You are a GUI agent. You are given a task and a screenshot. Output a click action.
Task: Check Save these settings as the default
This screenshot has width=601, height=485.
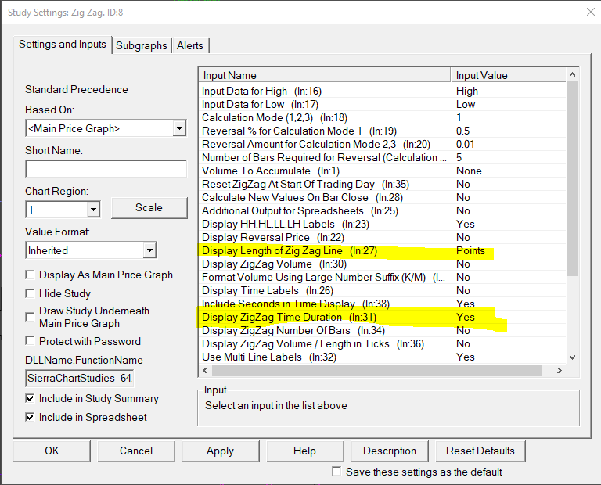pyautogui.click(x=336, y=472)
